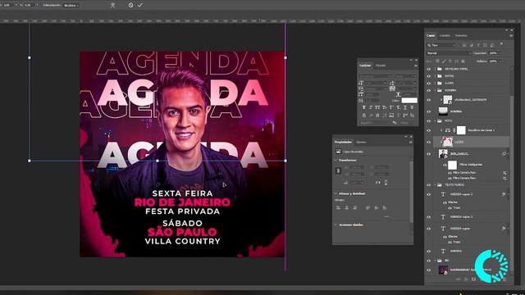Open the interpolation dropdown in options bar
The width and height of the screenshot is (525, 295).
coord(71,5)
